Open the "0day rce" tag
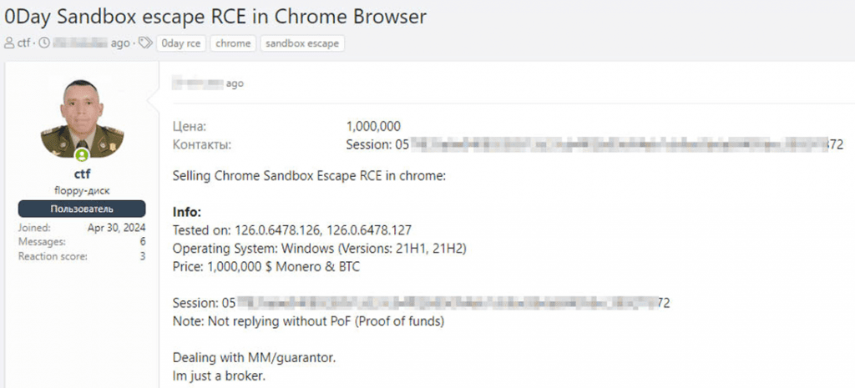This screenshot has height=388, width=855. click(180, 43)
